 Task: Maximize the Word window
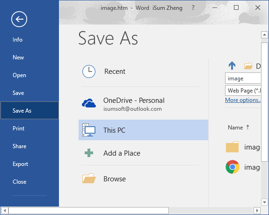click(x=236, y=7)
